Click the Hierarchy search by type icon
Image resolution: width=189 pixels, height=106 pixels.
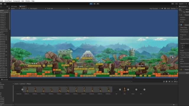9,9
